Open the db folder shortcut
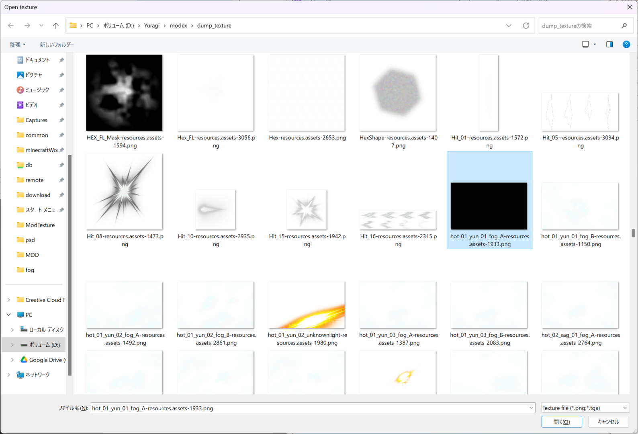This screenshot has height=434, width=638. pos(29,165)
